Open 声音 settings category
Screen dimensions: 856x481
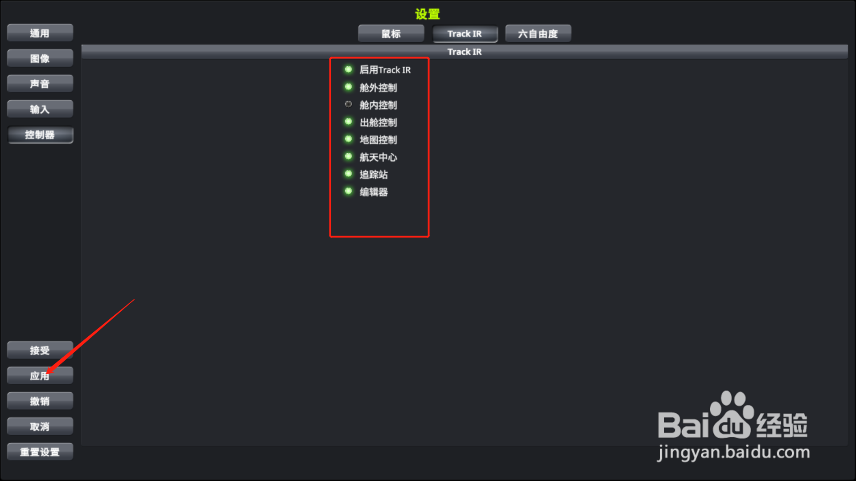click(x=40, y=84)
